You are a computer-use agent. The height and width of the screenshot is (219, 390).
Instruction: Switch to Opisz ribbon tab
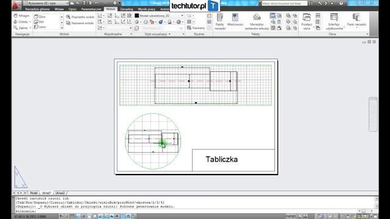73,9
